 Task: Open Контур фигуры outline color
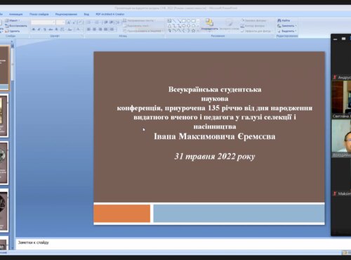point(253,26)
